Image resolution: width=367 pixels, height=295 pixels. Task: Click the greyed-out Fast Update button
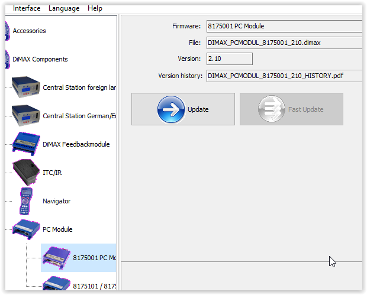[x=291, y=109]
